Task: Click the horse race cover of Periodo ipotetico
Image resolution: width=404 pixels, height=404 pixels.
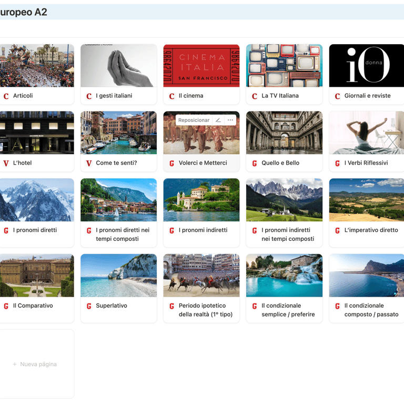Action: coord(201,276)
